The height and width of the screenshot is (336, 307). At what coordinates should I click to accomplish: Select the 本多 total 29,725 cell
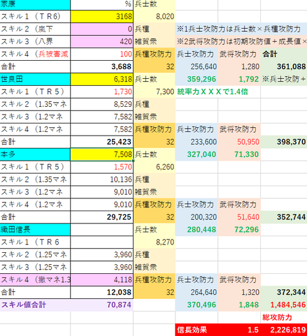tap(102, 217)
